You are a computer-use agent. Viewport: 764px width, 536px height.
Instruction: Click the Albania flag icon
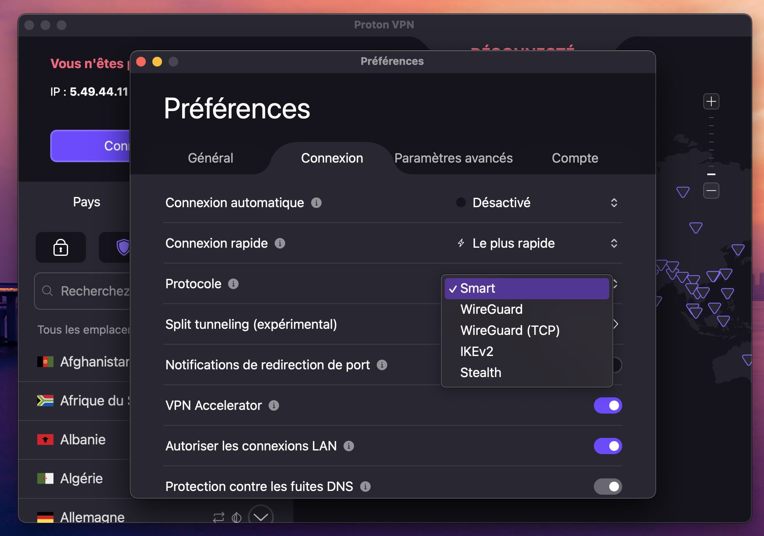coord(45,440)
